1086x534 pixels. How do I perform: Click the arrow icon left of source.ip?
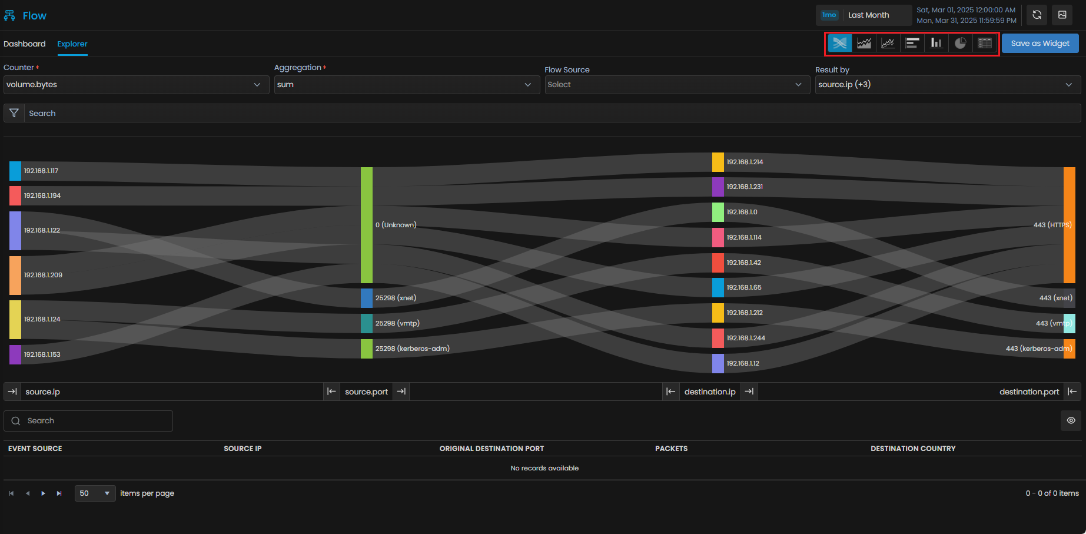click(x=12, y=392)
